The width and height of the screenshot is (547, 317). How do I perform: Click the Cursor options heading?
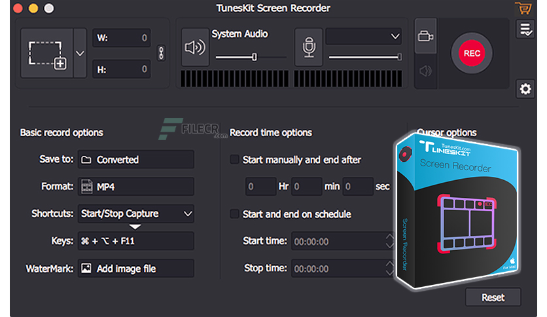[447, 132]
